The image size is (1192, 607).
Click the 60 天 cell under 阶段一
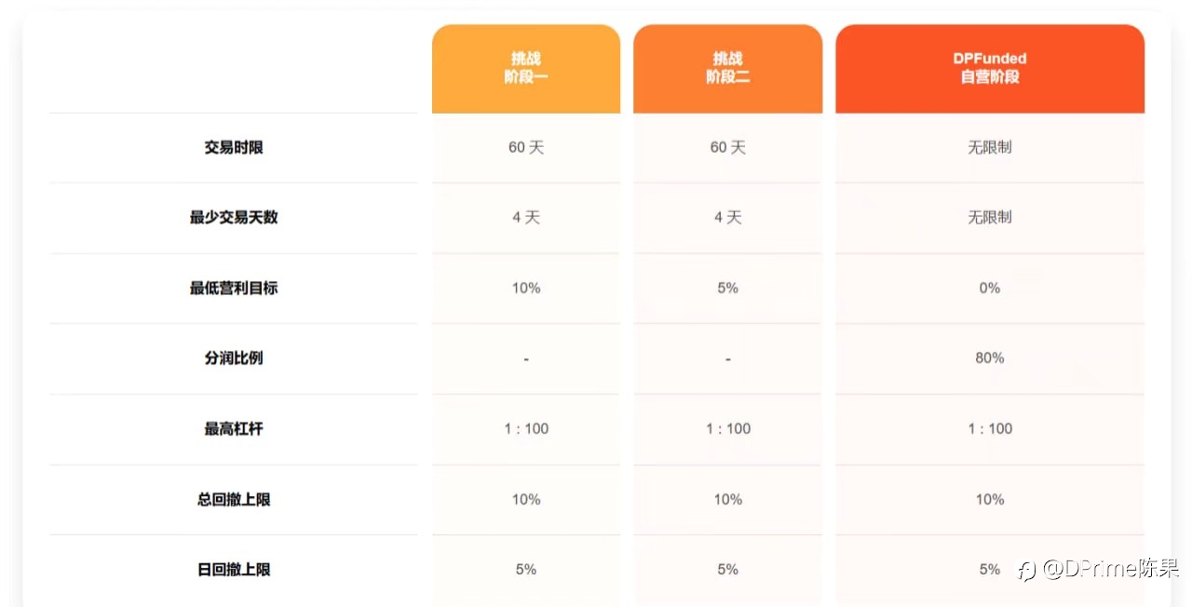pyautogui.click(x=526, y=147)
